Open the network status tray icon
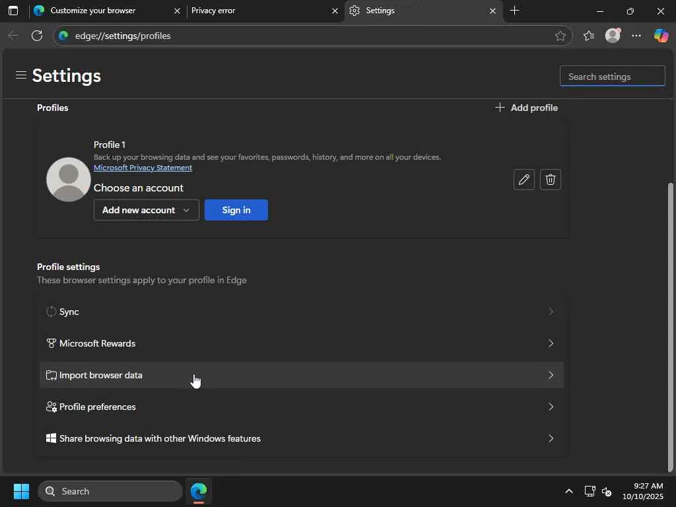This screenshot has height=507, width=676. pyautogui.click(x=590, y=491)
